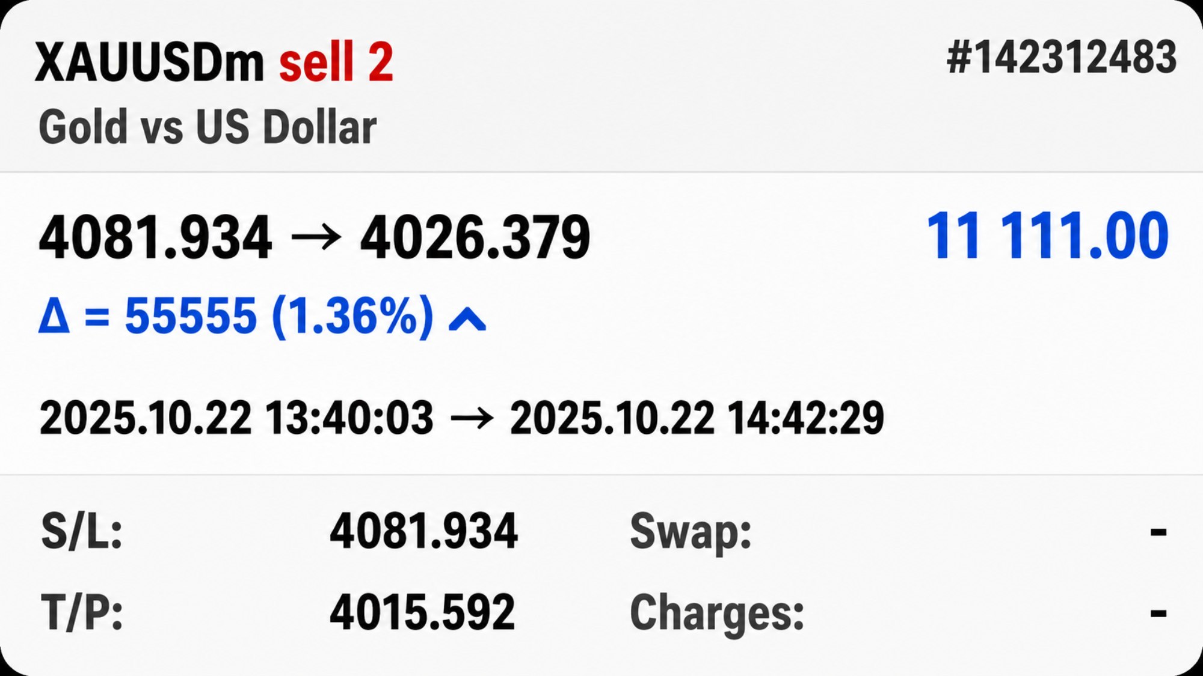Select the stop loss value 4081.934

423,531
